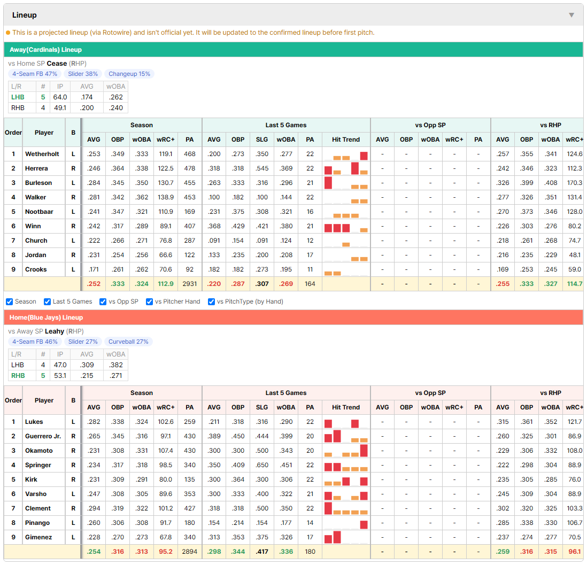This screenshot has width=587, height=565.
Task: Uncheck the Season checkbox
Action: click(10, 301)
